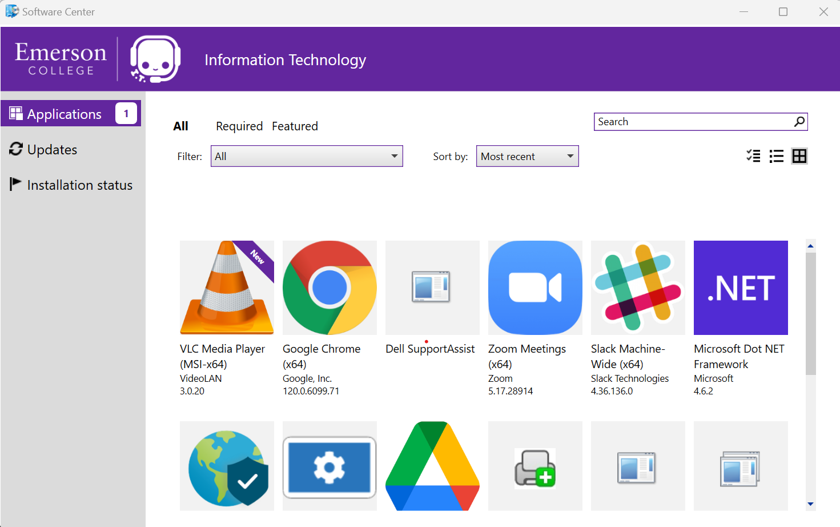Click the Microsoft publisher text under .NET
Viewport: 840px width, 527px height.
pos(714,378)
